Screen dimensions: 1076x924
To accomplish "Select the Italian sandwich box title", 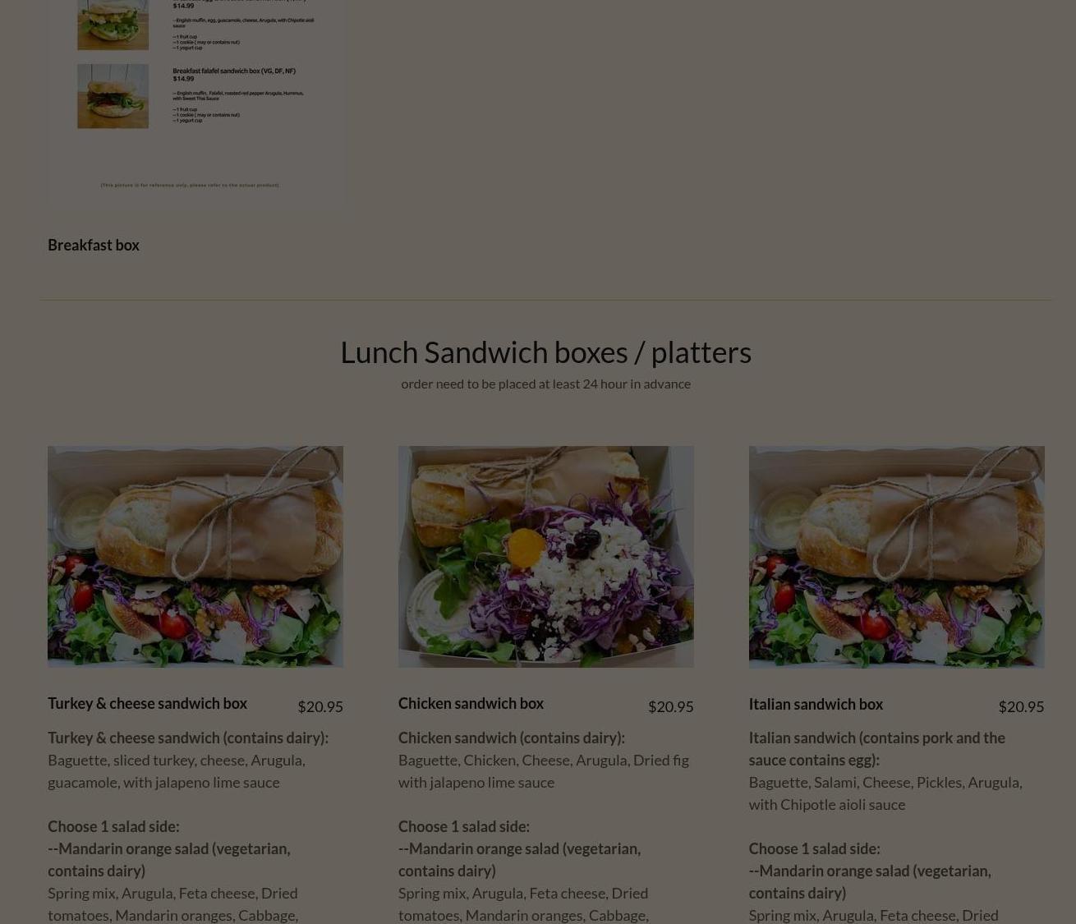I will click(x=816, y=704).
